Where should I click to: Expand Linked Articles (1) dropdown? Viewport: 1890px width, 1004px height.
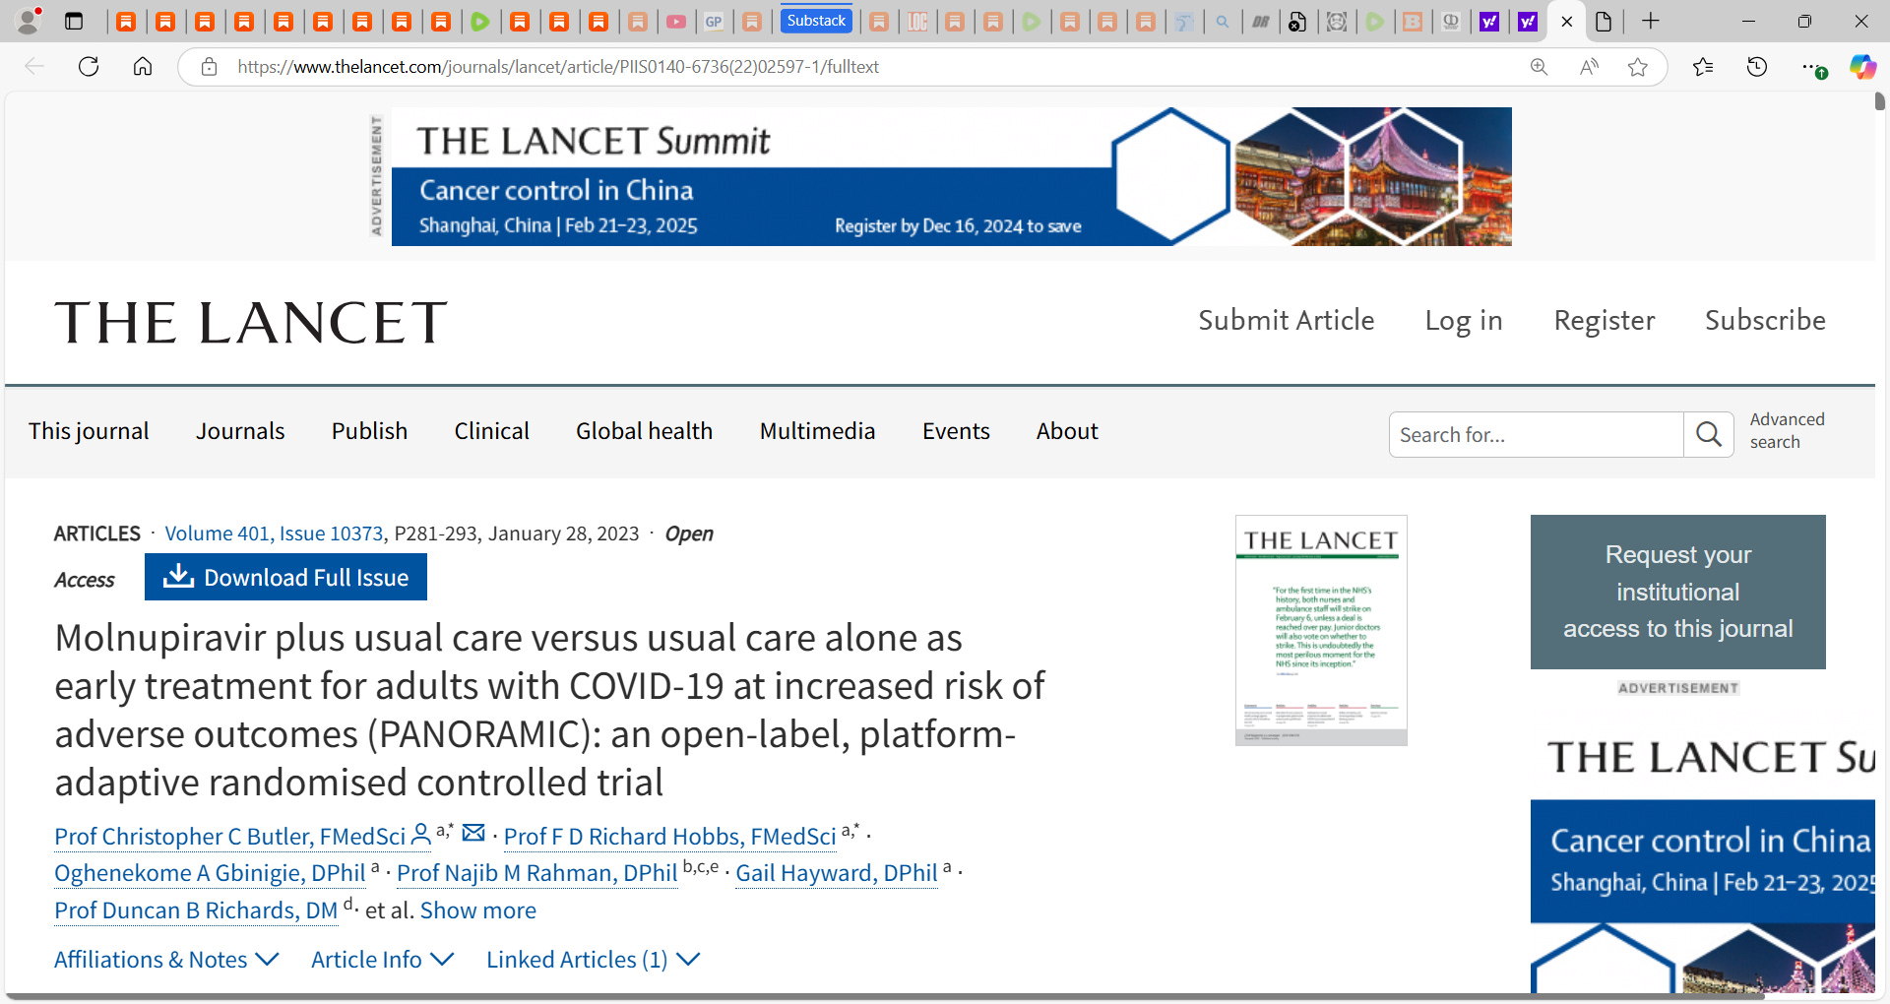point(593,960)
